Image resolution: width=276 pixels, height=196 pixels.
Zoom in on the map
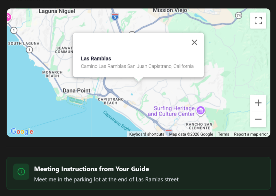tap(258, 103)
